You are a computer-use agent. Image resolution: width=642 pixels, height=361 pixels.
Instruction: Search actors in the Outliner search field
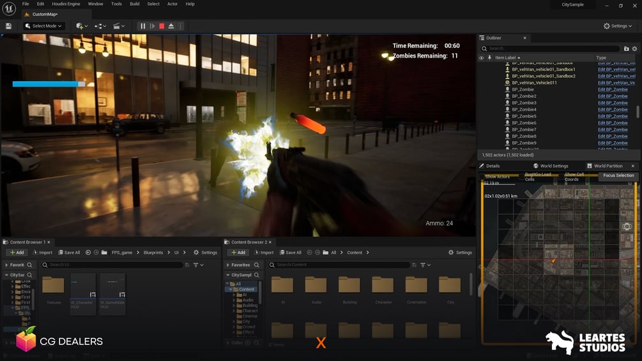[550, 49]
